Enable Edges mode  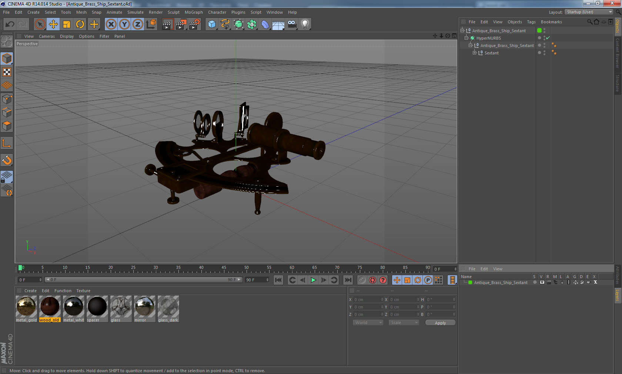click(7, 112)
